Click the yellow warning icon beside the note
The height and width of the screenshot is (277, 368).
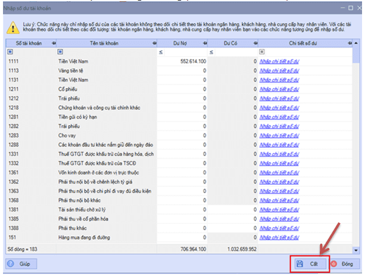11,26
